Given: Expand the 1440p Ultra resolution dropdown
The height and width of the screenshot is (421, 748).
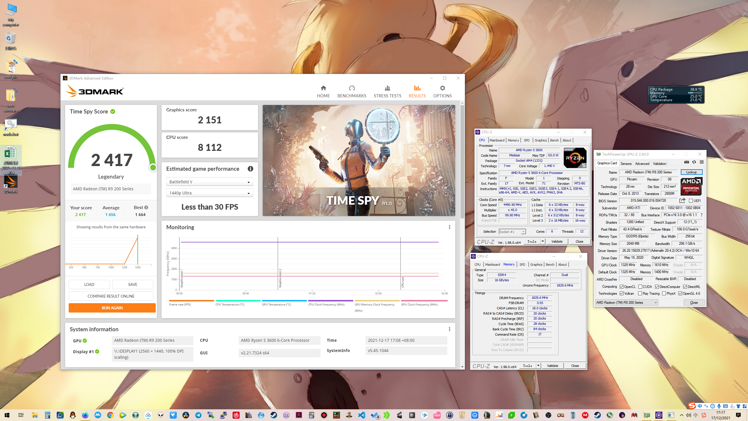Looking at the screenshot, I should [209, 193].
